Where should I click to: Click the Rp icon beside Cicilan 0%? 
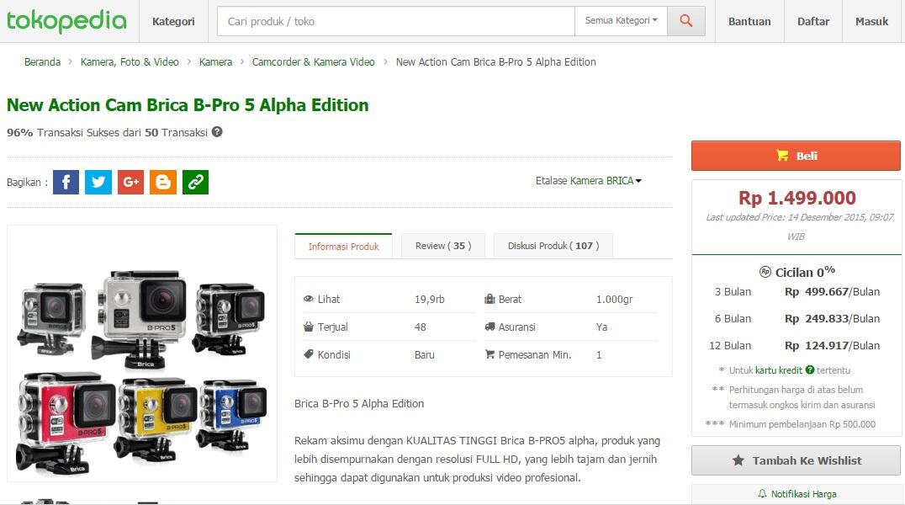tap(765, 272)
